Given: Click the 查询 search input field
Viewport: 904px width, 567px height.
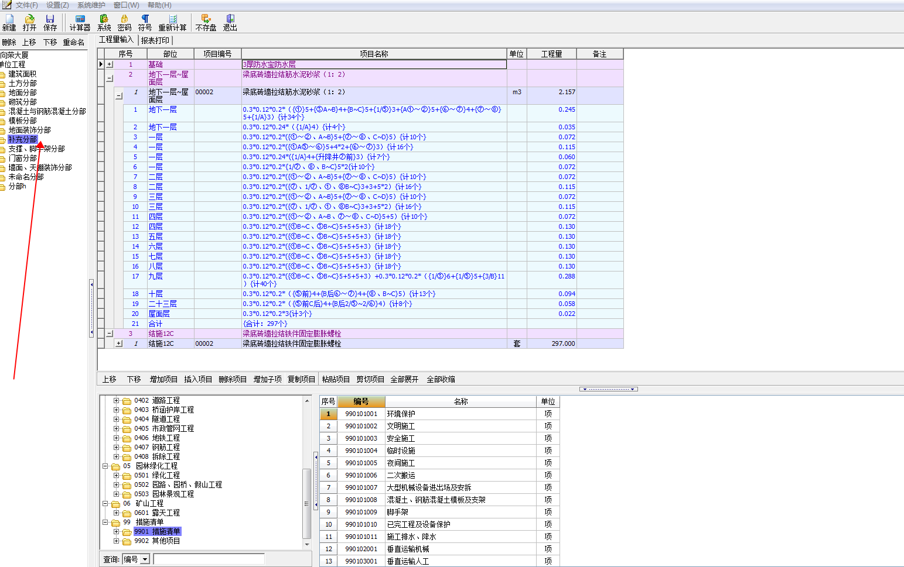Looking at the screenshot, I should coord(209,559).
